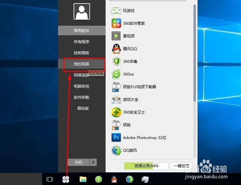Open the monitor icon on taskbar
This screenshot has height=185, width=241.
pos(145,179)
